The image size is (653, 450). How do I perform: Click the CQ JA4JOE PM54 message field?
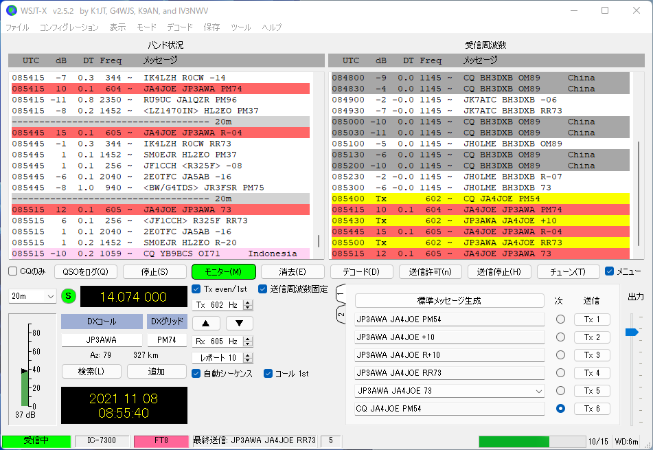449,409
